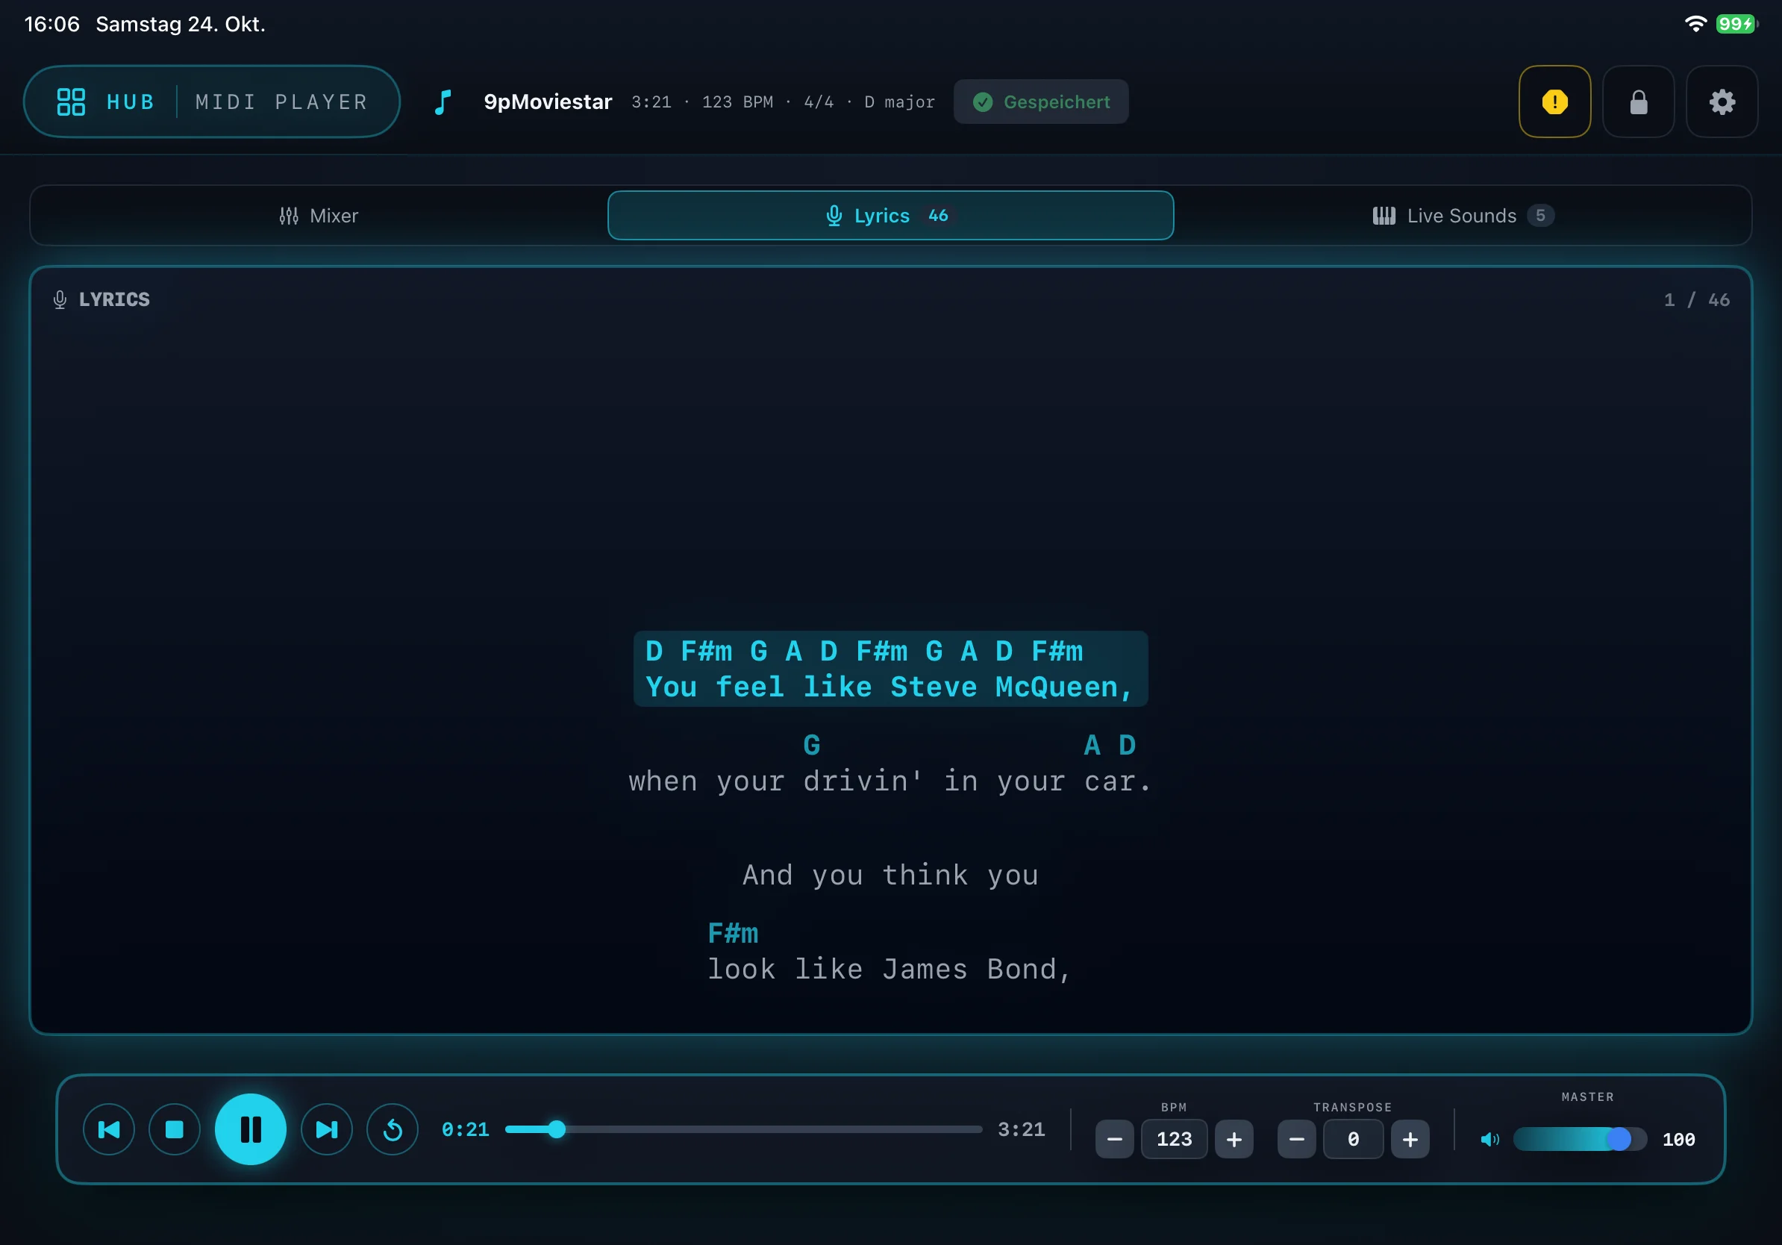
Task: Skip to previous track
Action: pos(109,1129)
